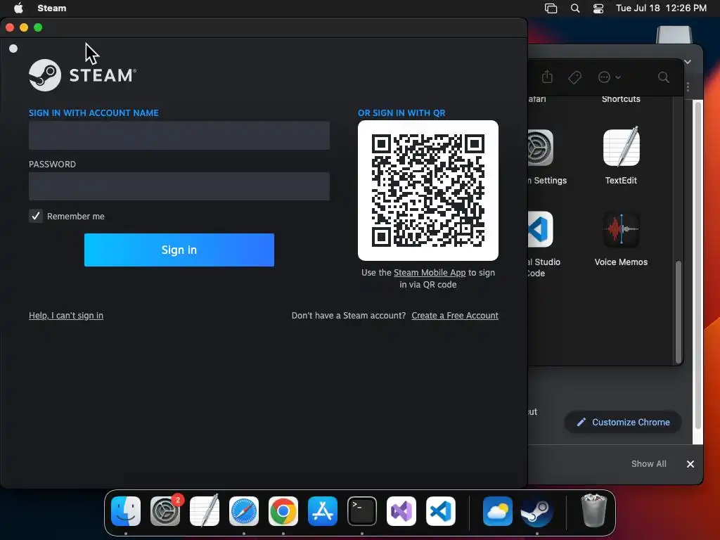The image size is (720, 540).
Task: Uncheck the Remember me checkbox
Action: coord(36,216)
